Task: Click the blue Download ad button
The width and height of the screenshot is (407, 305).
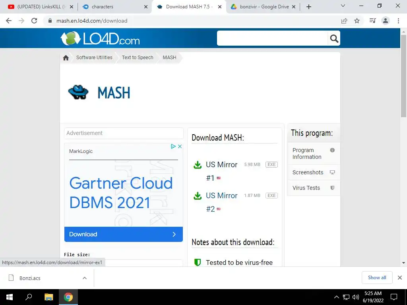Action: tap(124, 234)
